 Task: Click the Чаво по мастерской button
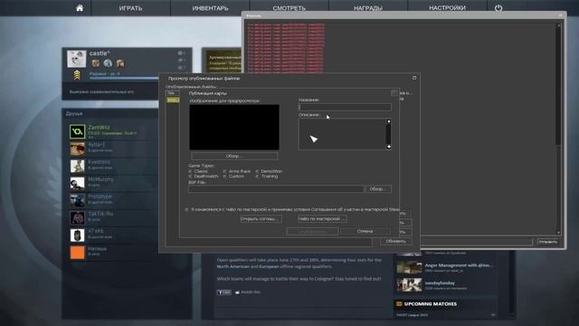(x=322, y=219)
